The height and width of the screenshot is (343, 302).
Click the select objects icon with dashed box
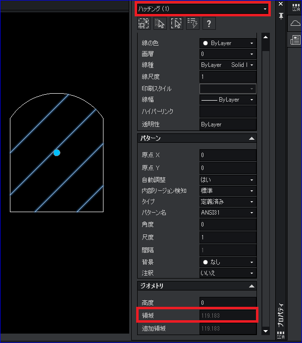tap(176, 23)
